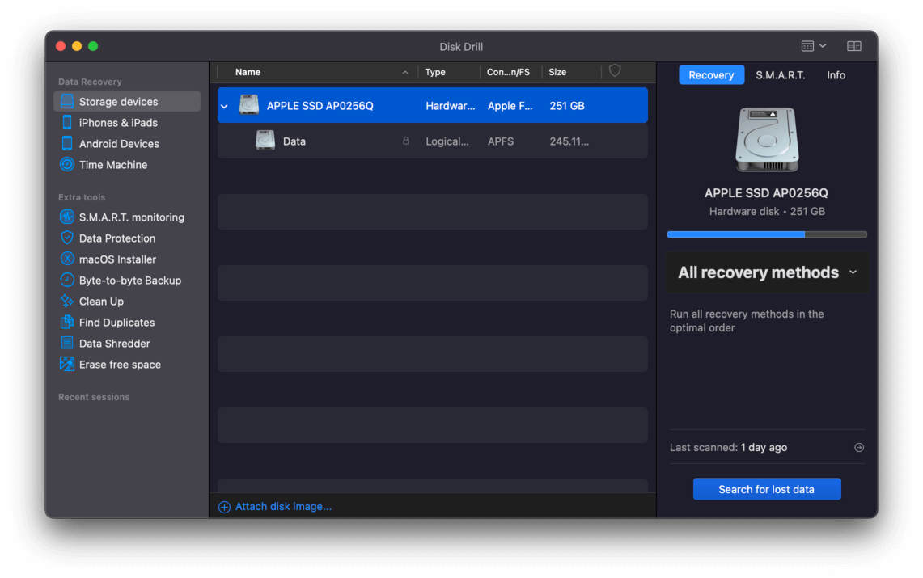Image resolution: width=923 pixels, height=578 pixels.
Task: Click the Android Devices icon
Action: (x=67, y=143)
